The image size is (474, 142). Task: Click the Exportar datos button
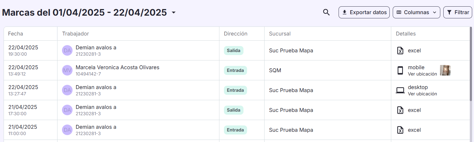pos(364,12)
